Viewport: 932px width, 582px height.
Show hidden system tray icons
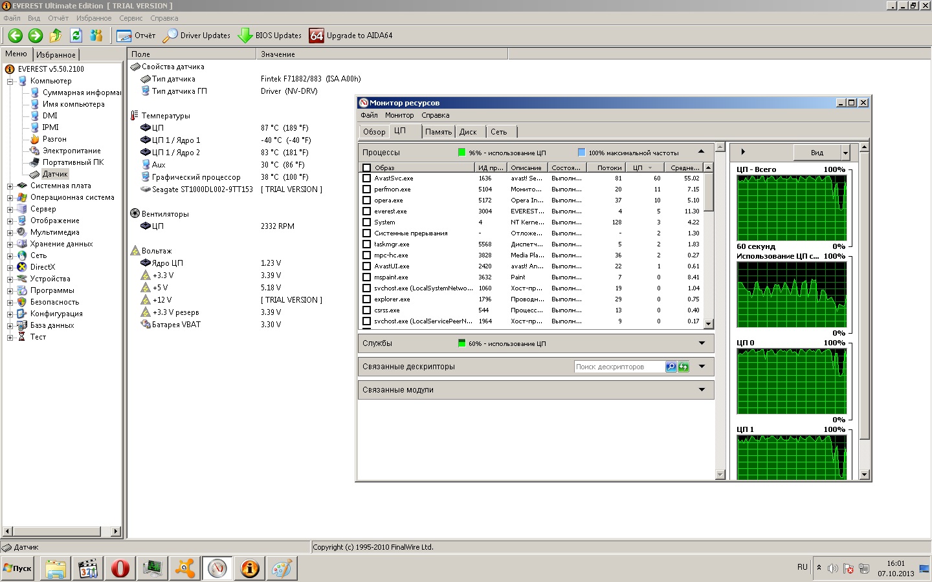(819, 568)
